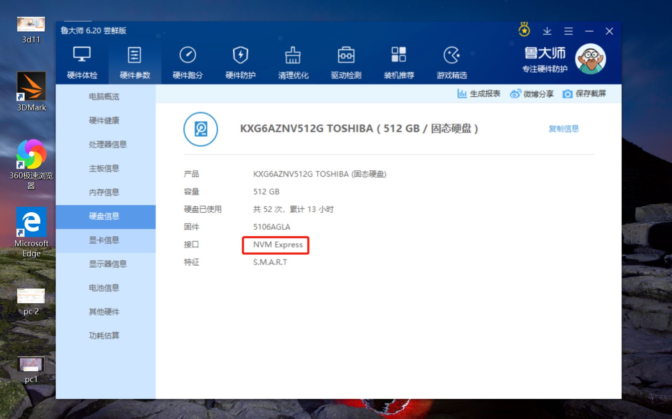Close the 鲁大师 window

pos(609,31)
